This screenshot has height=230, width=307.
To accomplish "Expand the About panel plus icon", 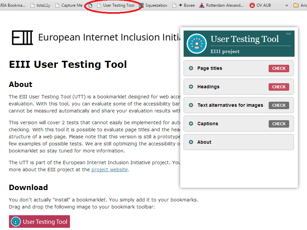I will tap(191, 142).
